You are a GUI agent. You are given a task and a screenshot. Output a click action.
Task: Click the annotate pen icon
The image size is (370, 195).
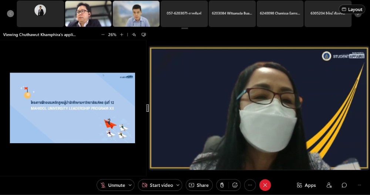(134, 35)
